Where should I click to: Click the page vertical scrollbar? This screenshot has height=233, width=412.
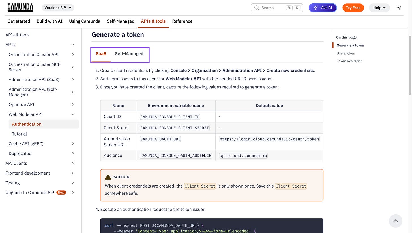pos(410,65)
